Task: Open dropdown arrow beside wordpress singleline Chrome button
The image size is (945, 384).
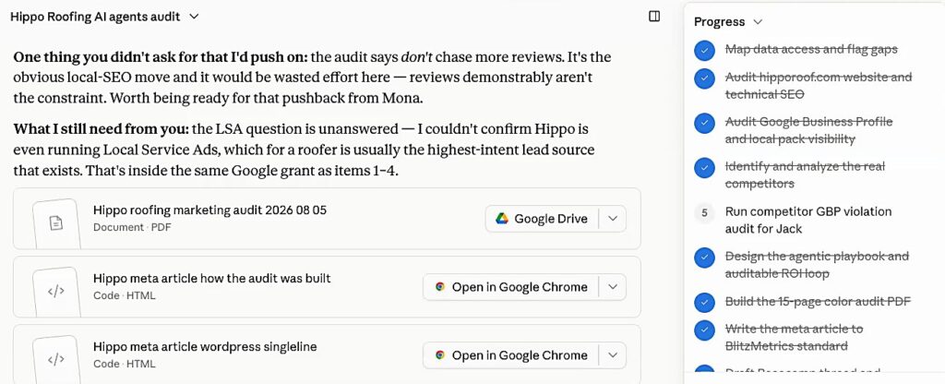Action: tap(613, 355)
